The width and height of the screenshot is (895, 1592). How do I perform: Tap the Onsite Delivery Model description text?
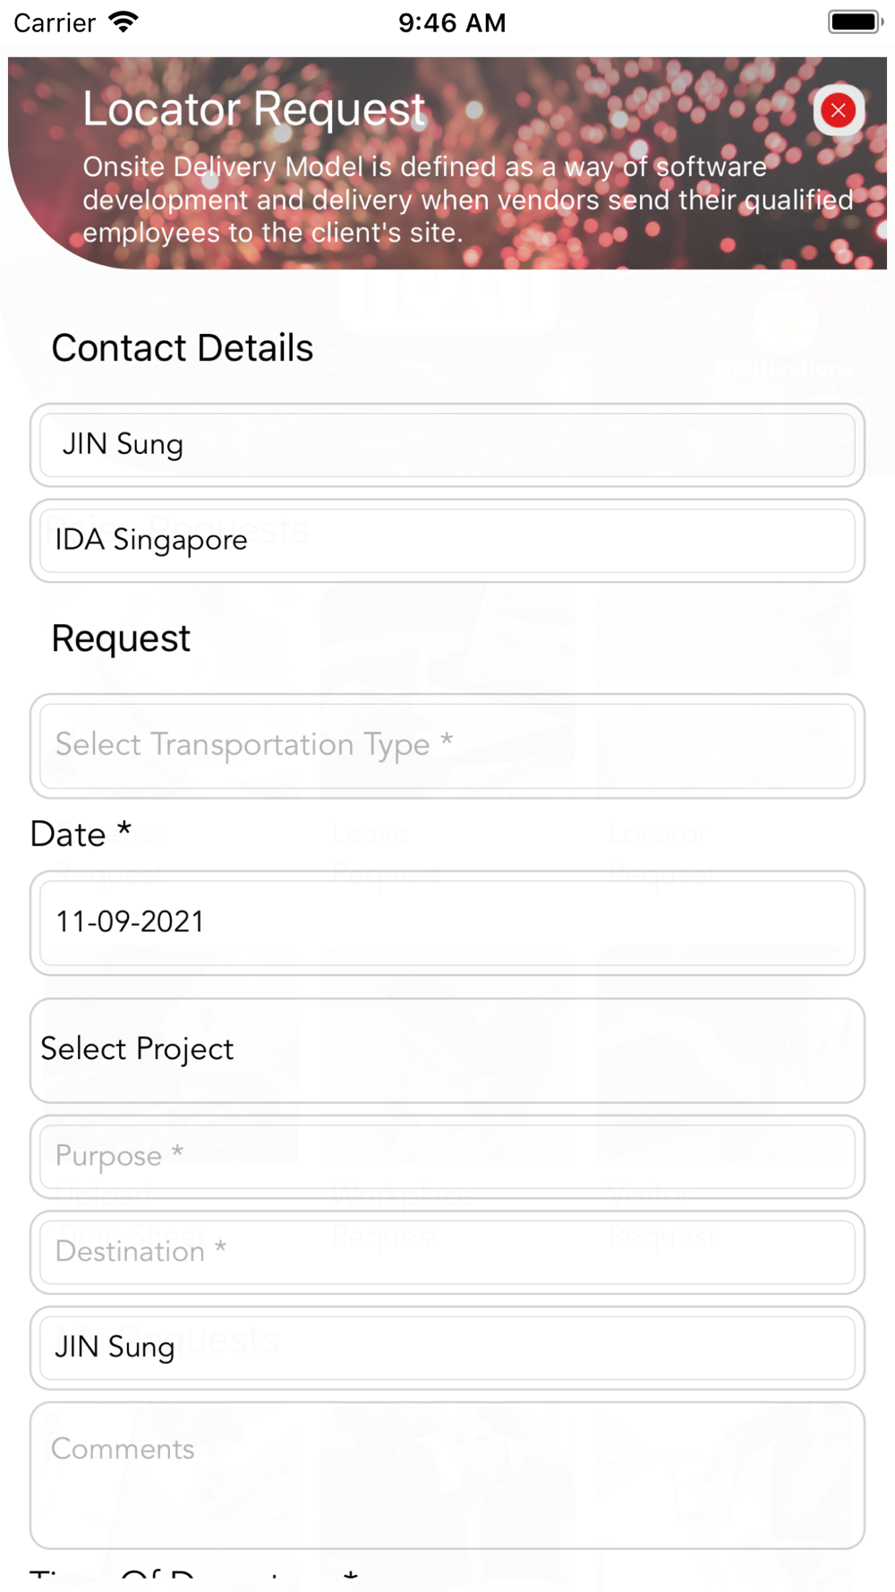[x=468, y=200]
